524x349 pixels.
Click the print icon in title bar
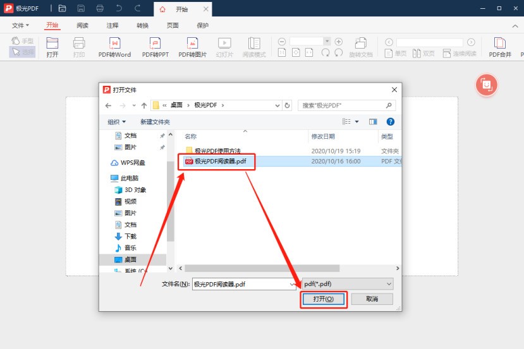100,8
